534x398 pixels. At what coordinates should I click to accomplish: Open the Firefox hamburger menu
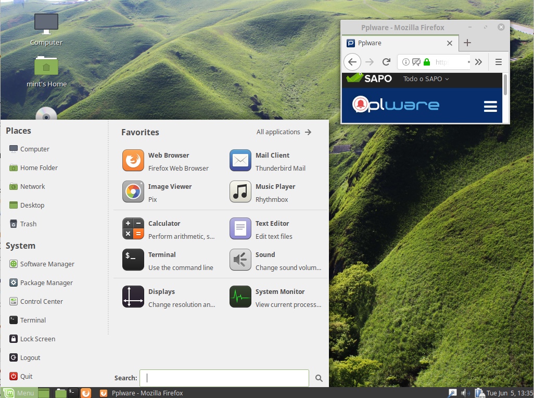point(498,62)
